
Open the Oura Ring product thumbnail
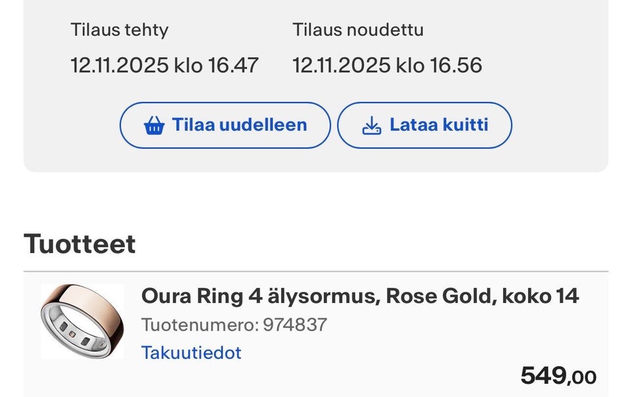coord(82,321)
